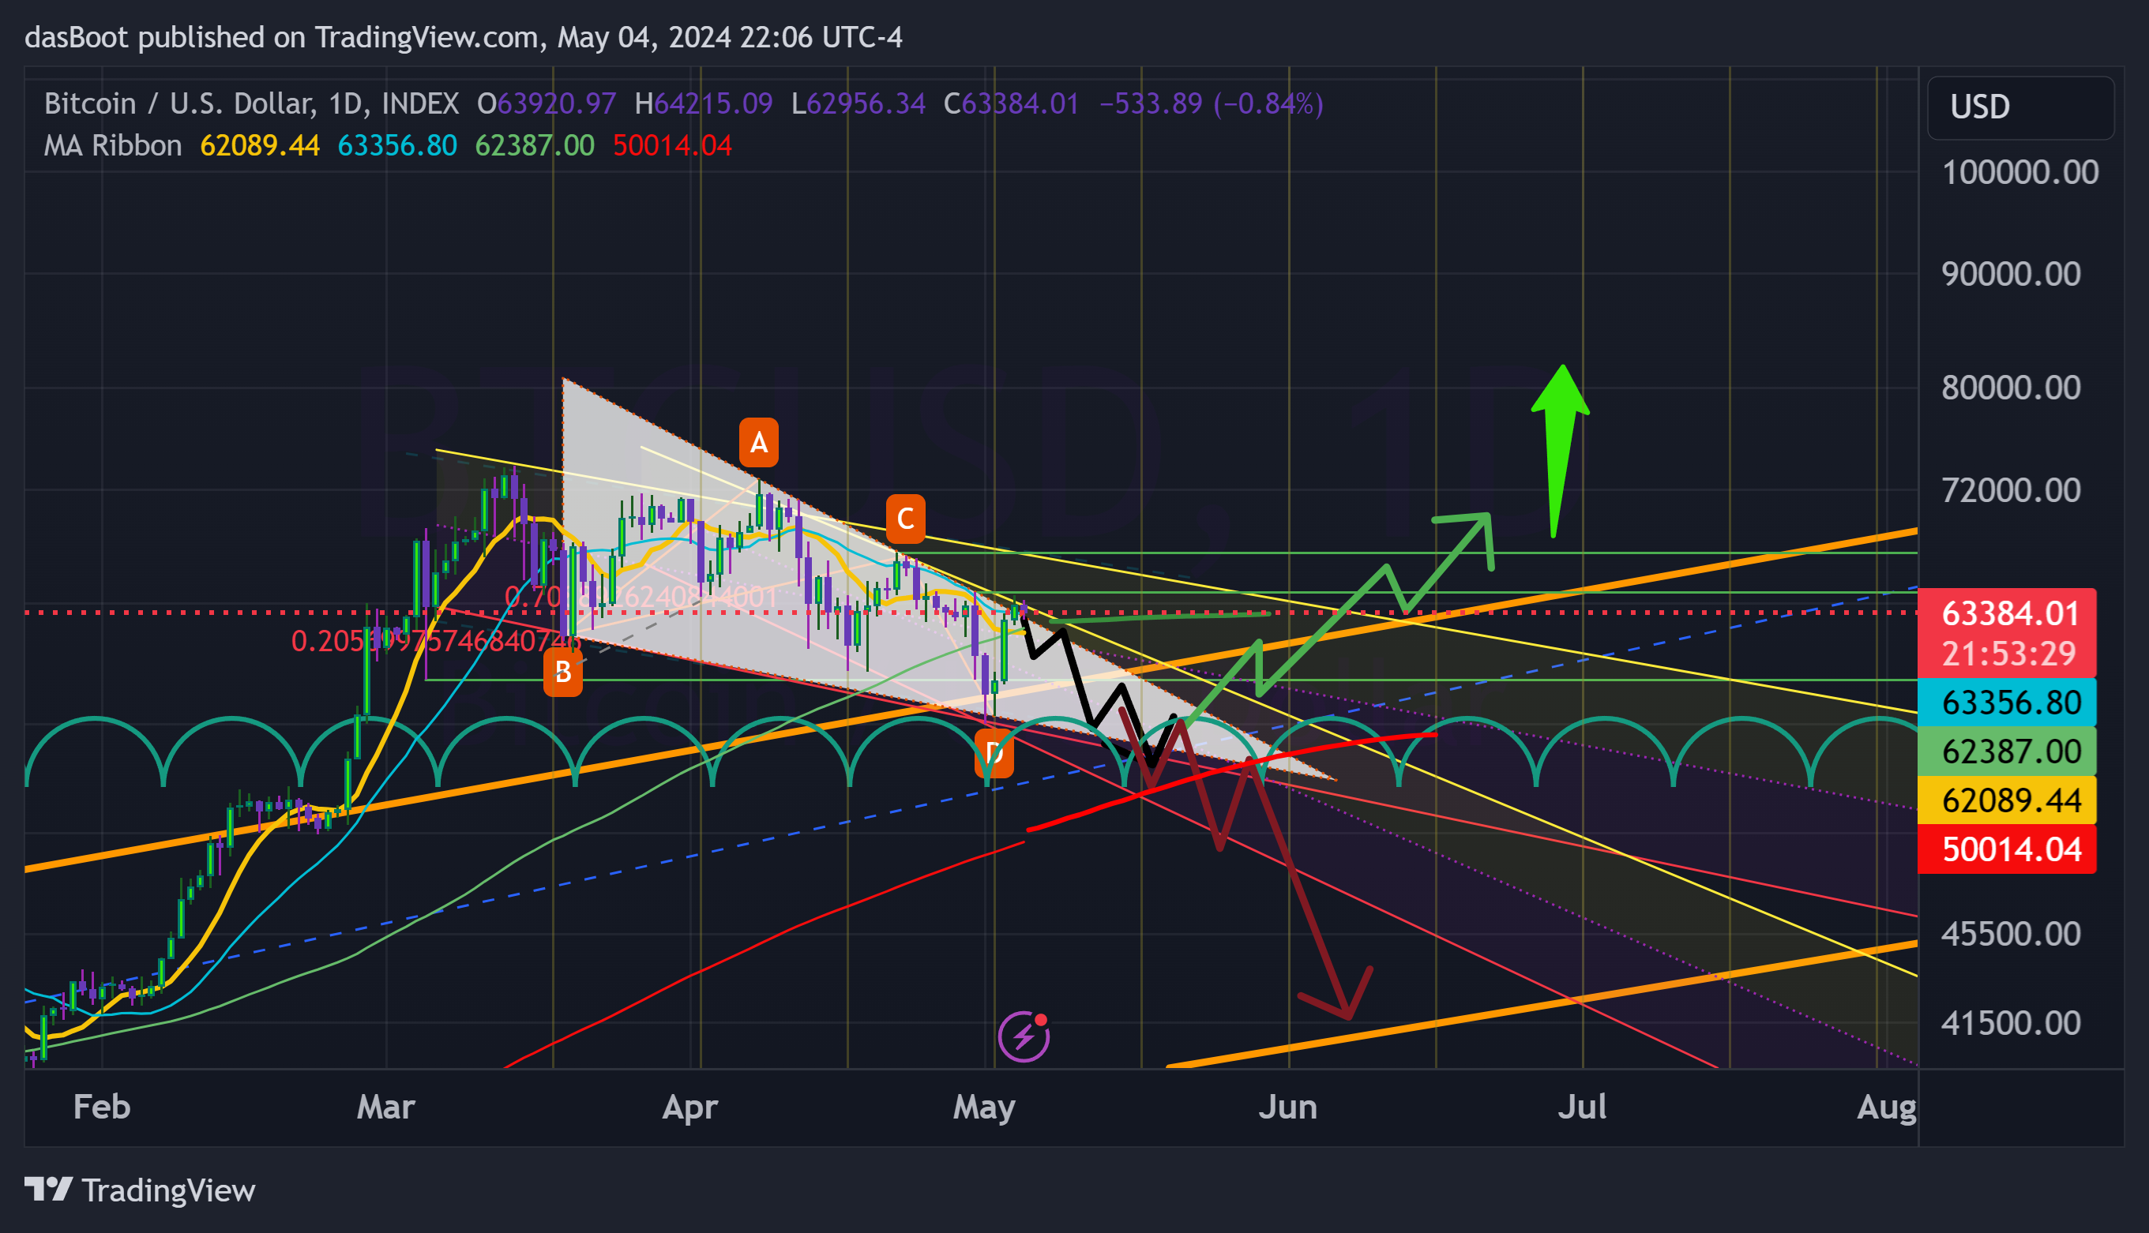Click the MA Ribbon indicator label
The image size is (2149, 1233).
[x=113, y=146]
